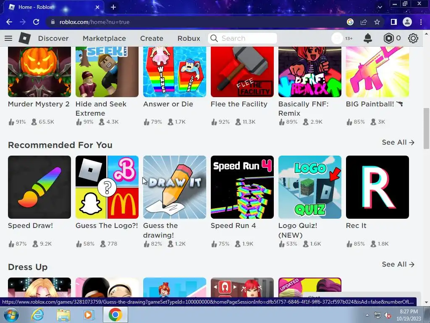
Task: Open the notifications bell
Action: pyautogui.click(x=368, y=38)
